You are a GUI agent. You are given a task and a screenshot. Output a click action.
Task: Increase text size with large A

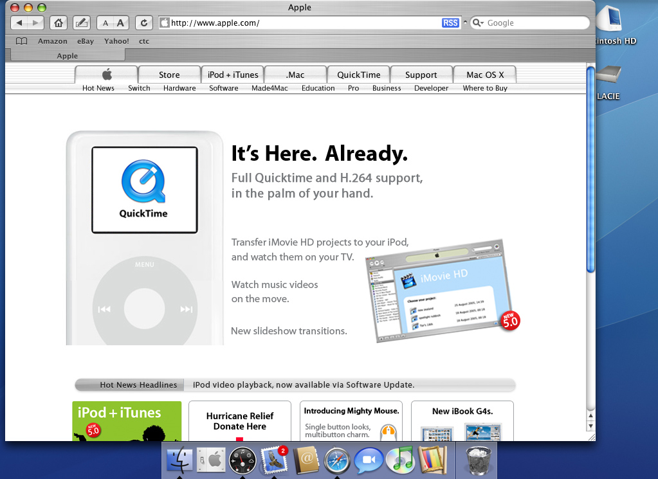click(x=120, y=23)
